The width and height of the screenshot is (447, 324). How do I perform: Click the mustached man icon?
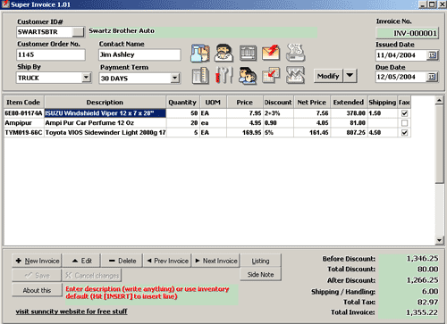click(223, 53)
